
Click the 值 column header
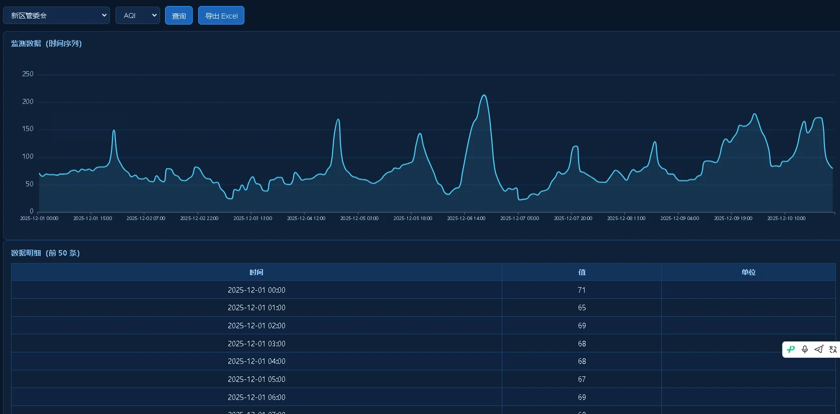582,272
